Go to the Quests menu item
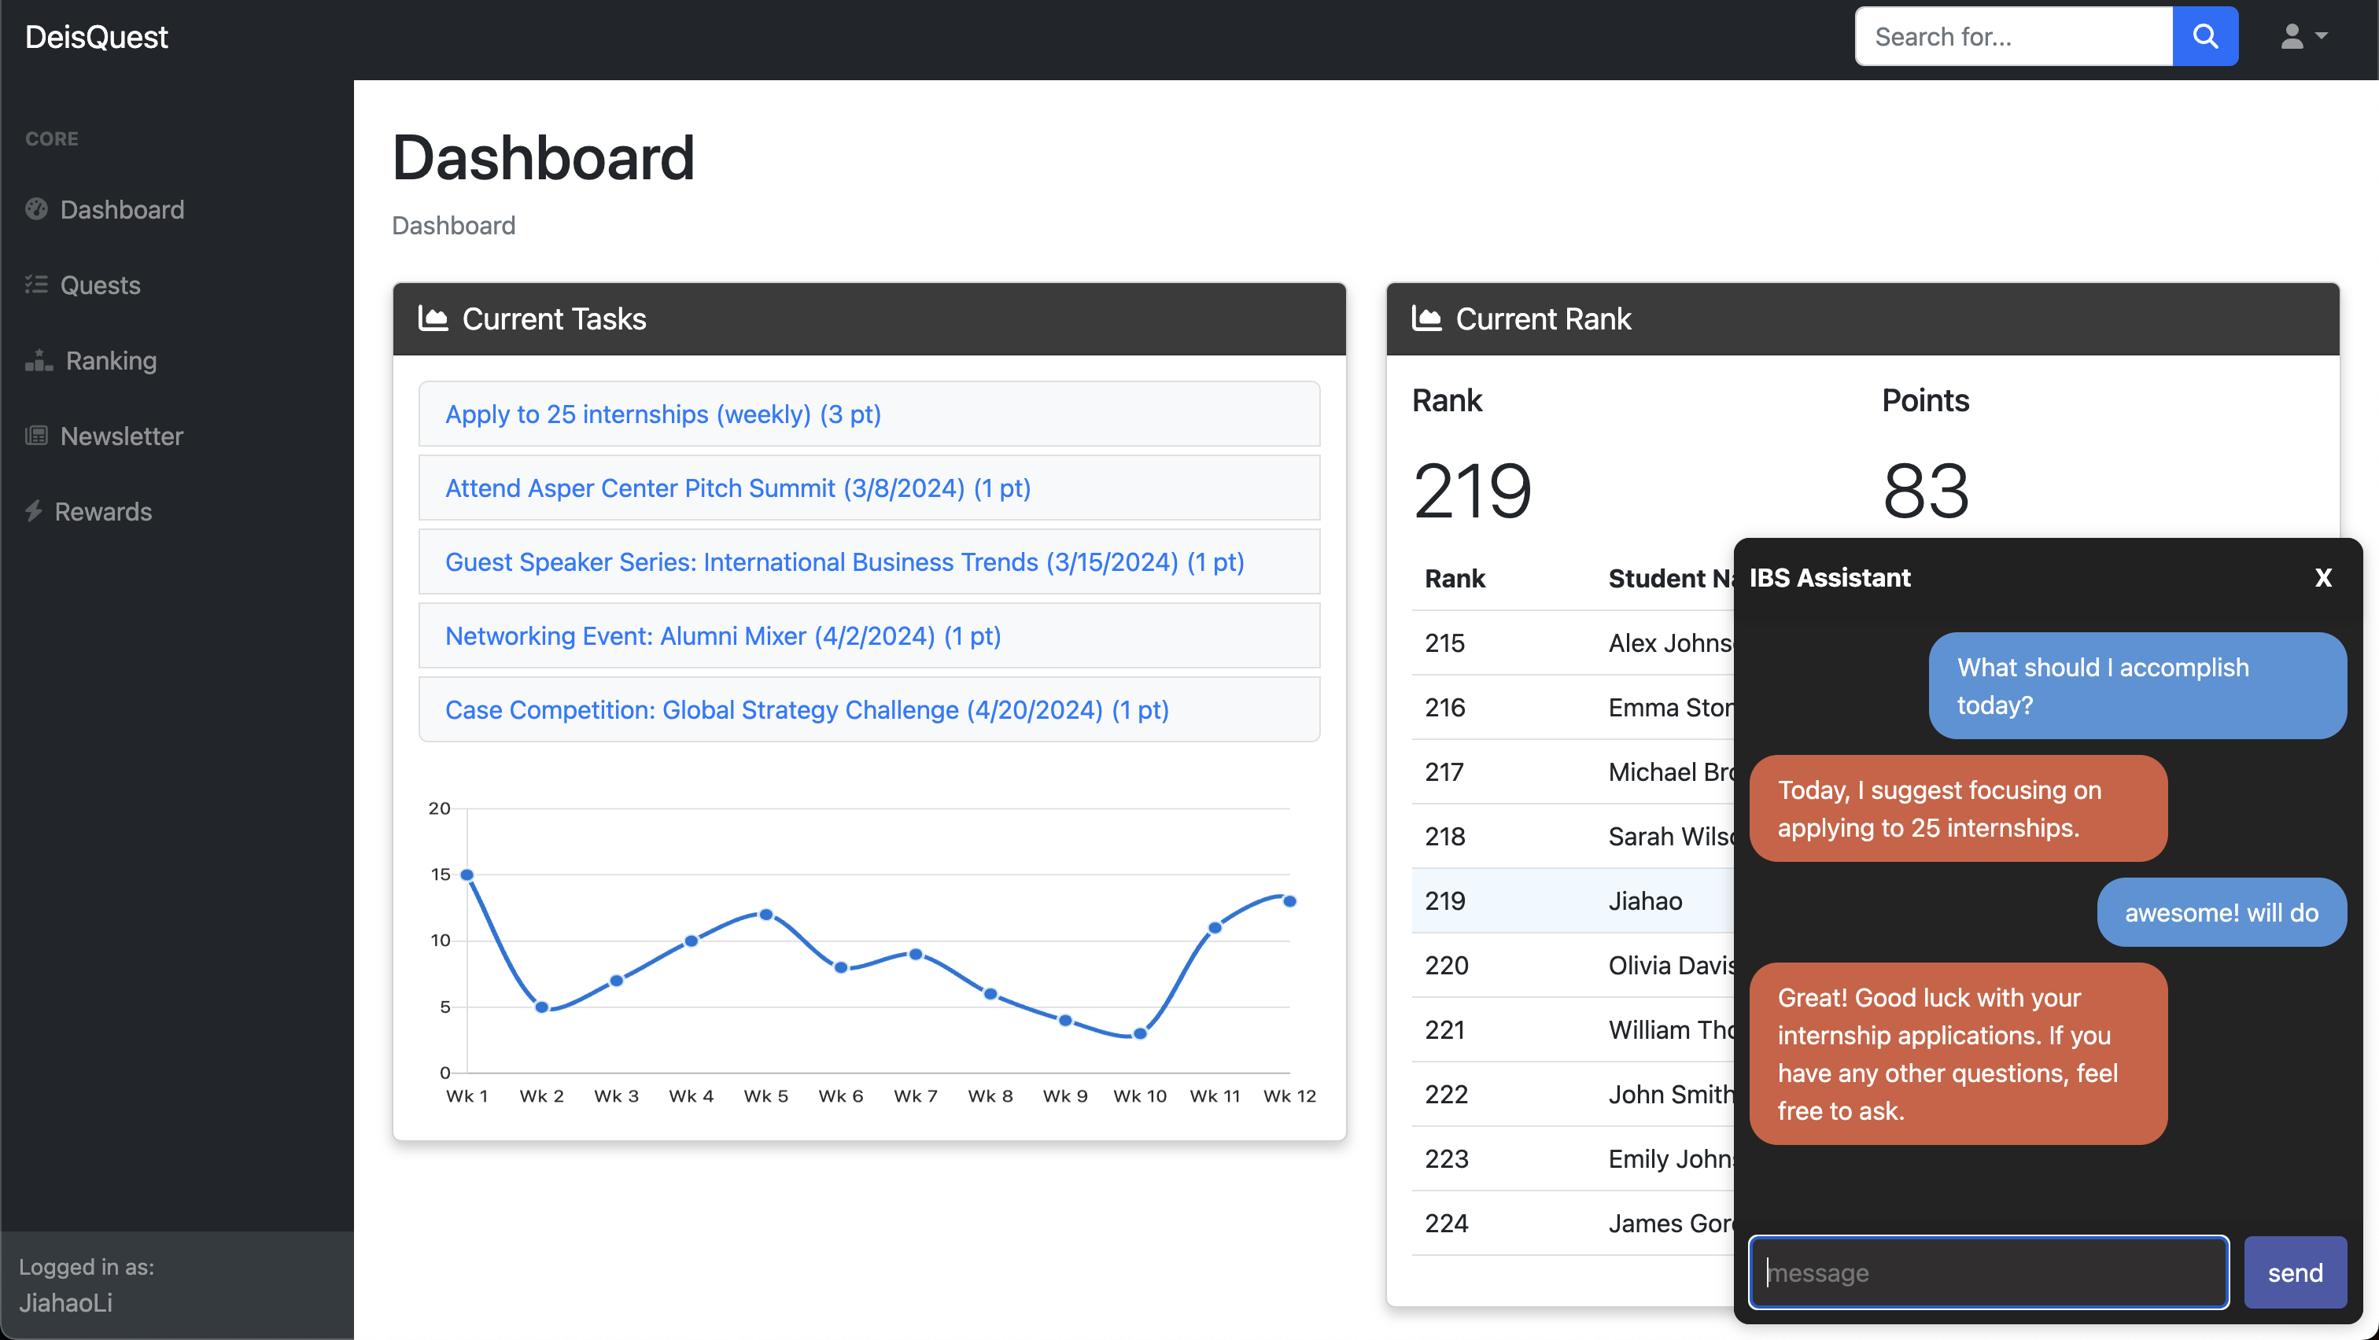 click(x=100, y=284)
